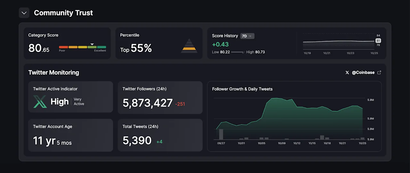Click the X logo next to @Coinbase
The width and height of the screenshot is (410, 173).
[347, 72]
